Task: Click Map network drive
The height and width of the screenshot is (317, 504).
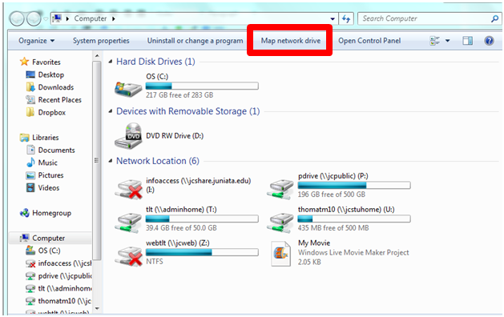Action: click(291, 41)
